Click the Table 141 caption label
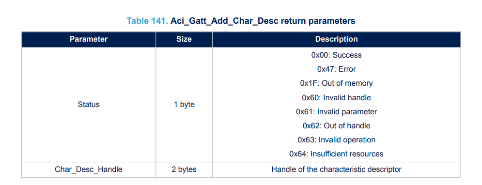This screenshot has width=482, height=185. click(147, 21)
